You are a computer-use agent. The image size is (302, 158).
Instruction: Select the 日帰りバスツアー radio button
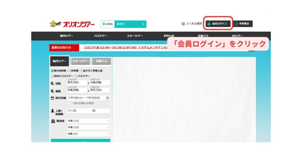tap(52, 76)
